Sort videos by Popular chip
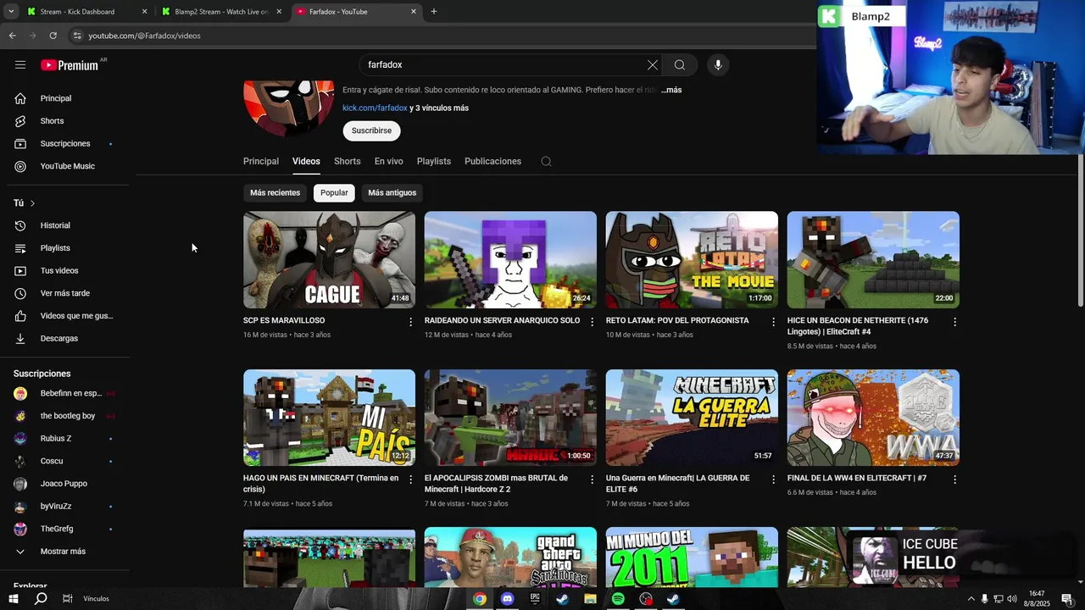1085x610 pixels. (334, 192)
